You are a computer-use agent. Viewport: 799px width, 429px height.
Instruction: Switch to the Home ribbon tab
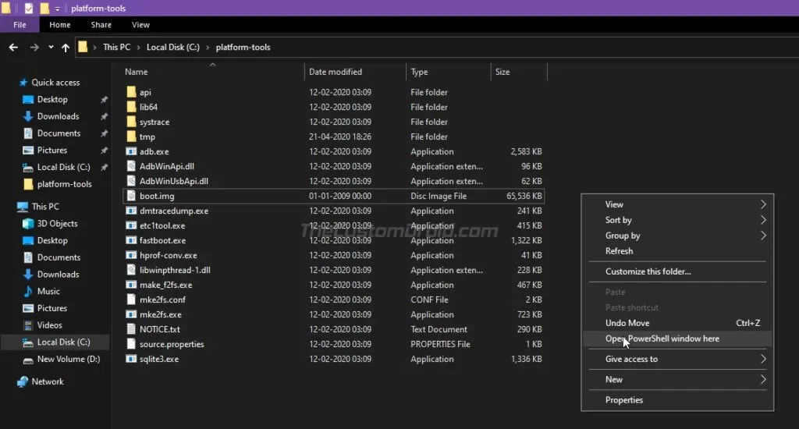[x=59, y=24]
